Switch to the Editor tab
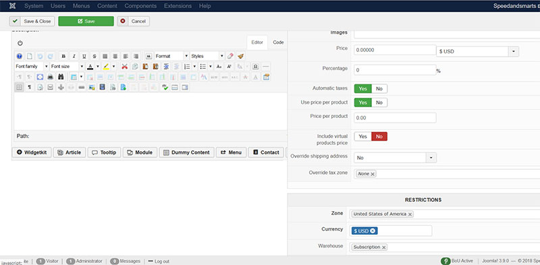The width and height of the screenshot is (540, 265). 257,42
